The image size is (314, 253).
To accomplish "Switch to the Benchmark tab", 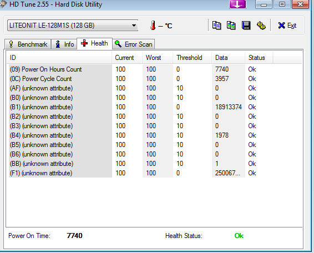I will coord(28,44).
